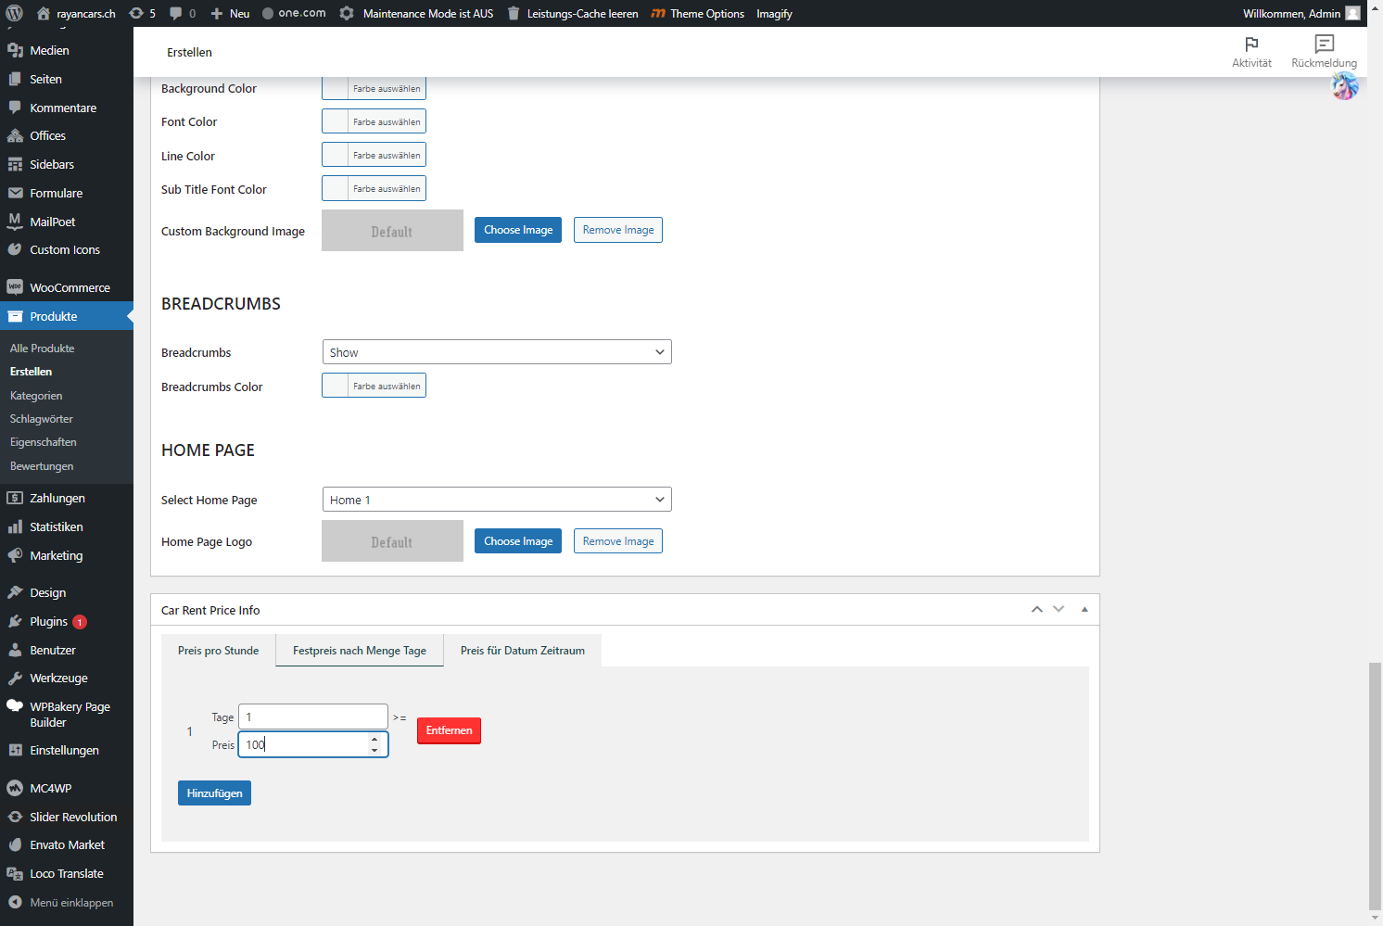This screenshot has height=926, width=1383.
Task: Pick Line Color via Farbe auswählen
Action: pos(374,155)
